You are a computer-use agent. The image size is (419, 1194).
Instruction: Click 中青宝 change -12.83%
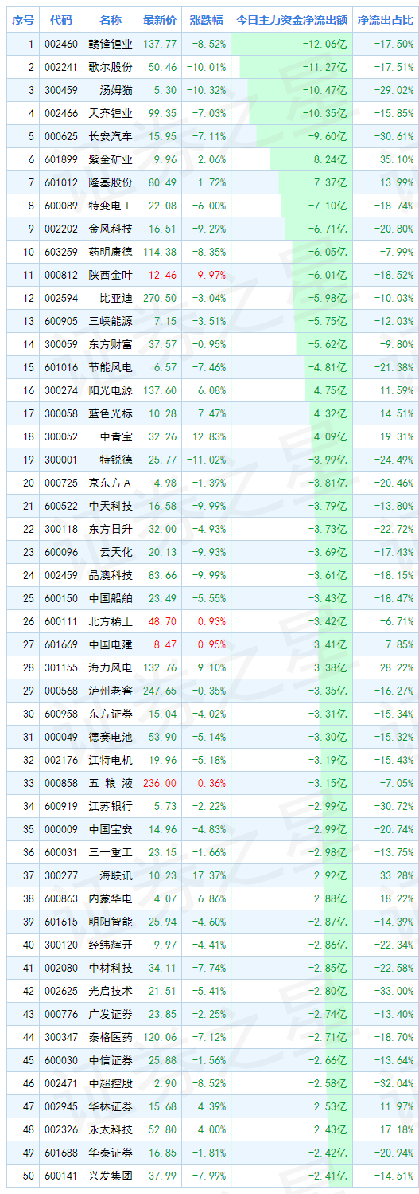tap(208, 436)
